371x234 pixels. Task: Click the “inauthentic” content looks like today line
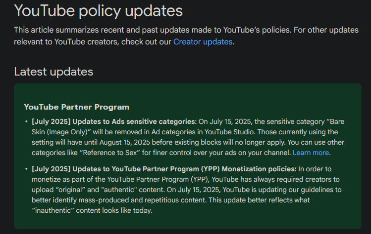(x=92, y=210)
